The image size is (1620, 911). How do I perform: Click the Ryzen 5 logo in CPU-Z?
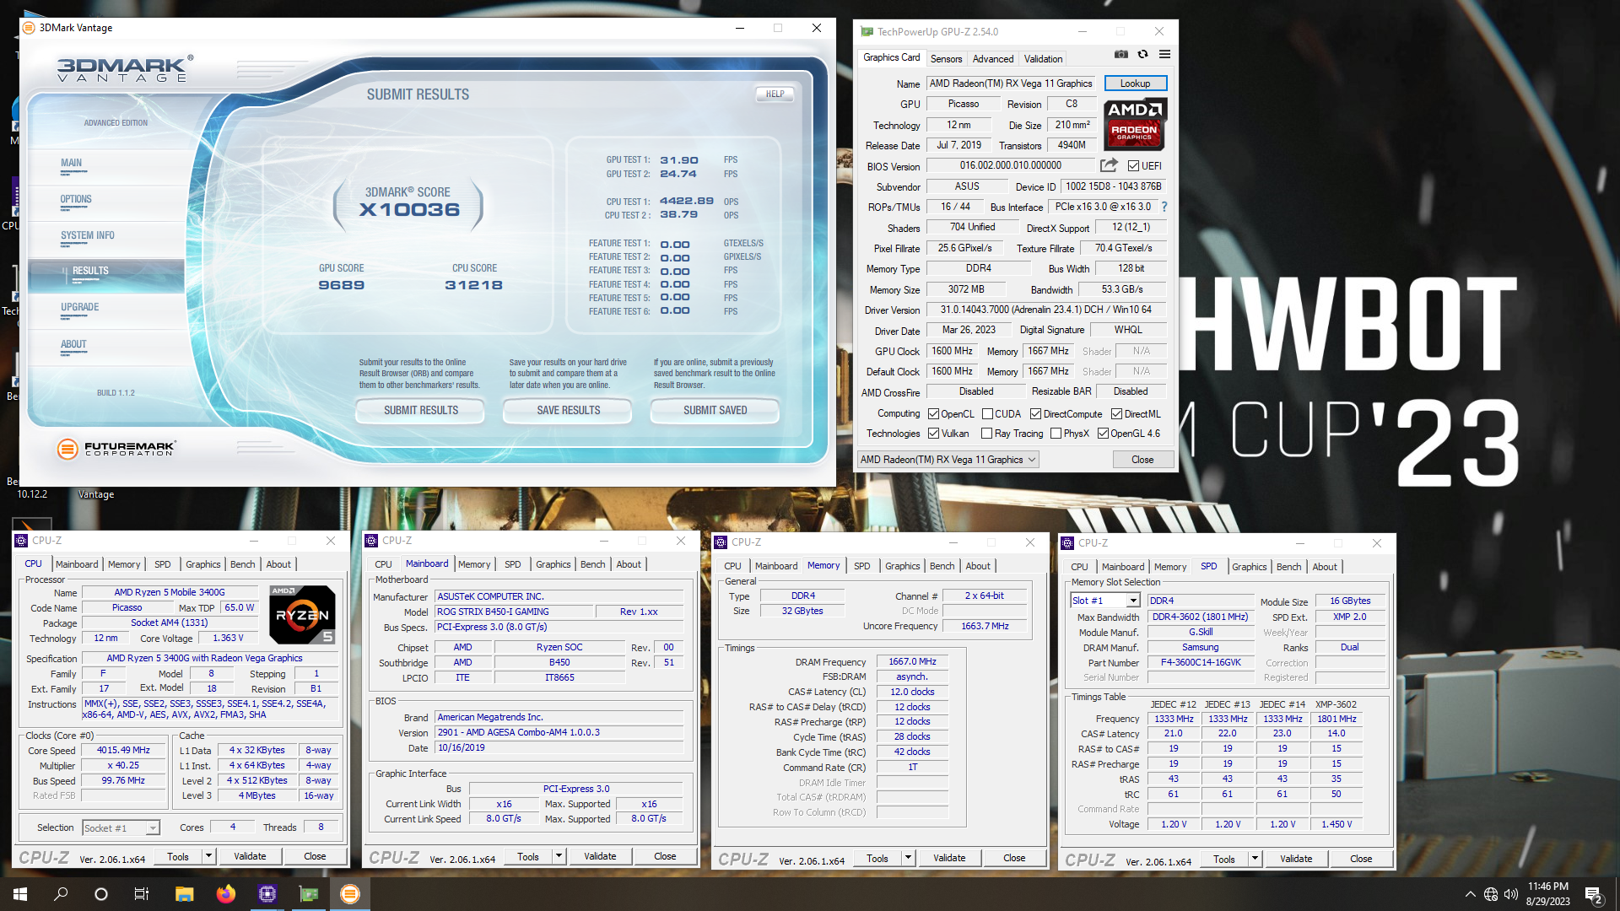(x=302, y=615)
